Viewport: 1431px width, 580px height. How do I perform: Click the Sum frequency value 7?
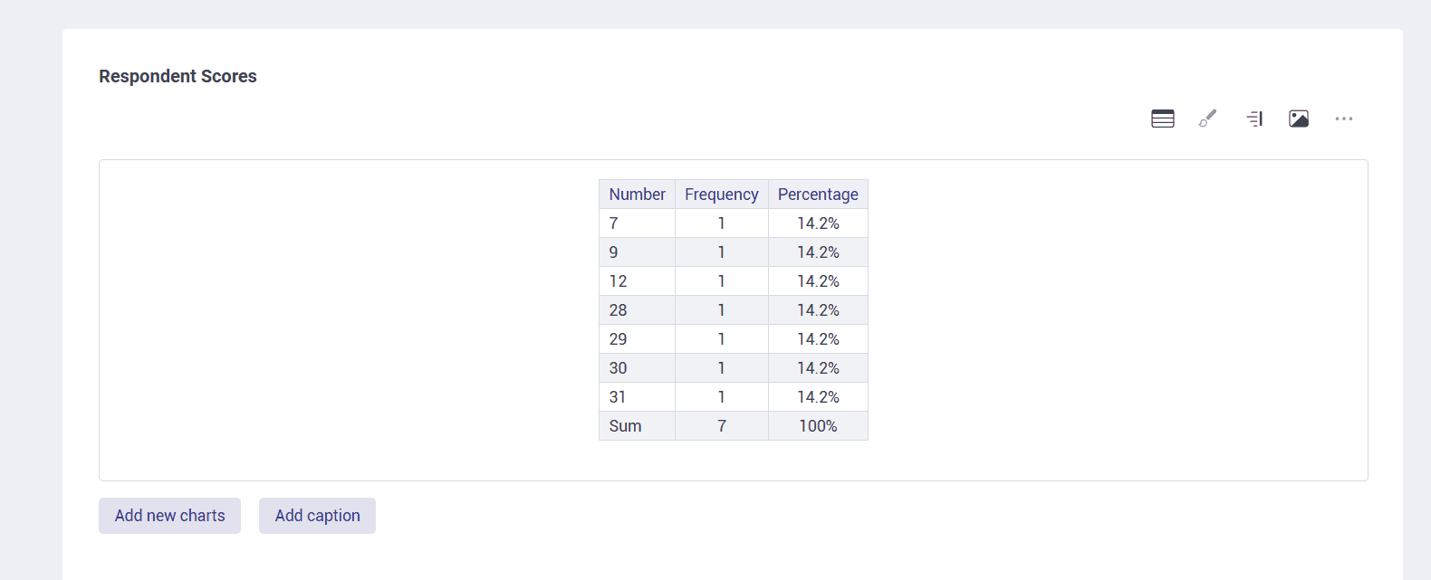click(x=722, y=426)
